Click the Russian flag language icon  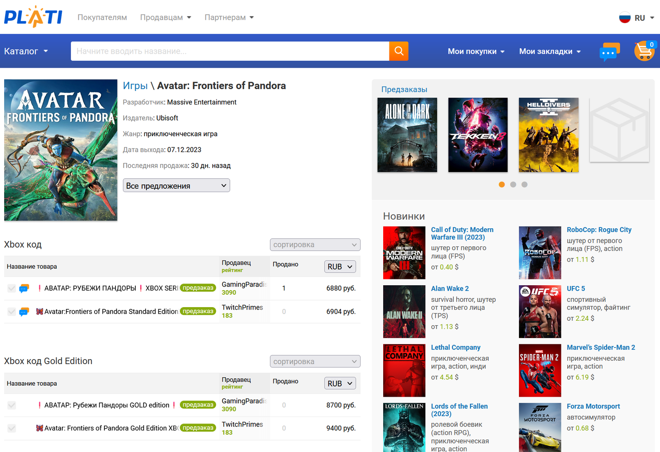pyautogui.click(x=625, y=17)
